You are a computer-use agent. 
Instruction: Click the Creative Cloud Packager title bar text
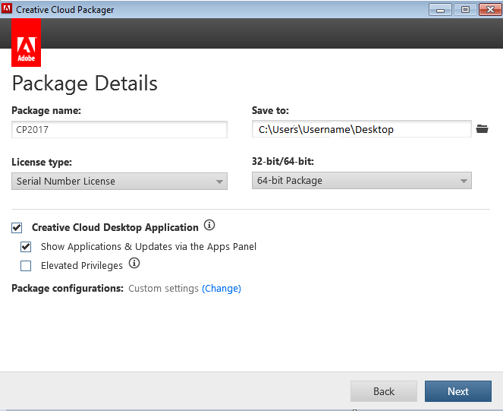[x=65, y=9]
